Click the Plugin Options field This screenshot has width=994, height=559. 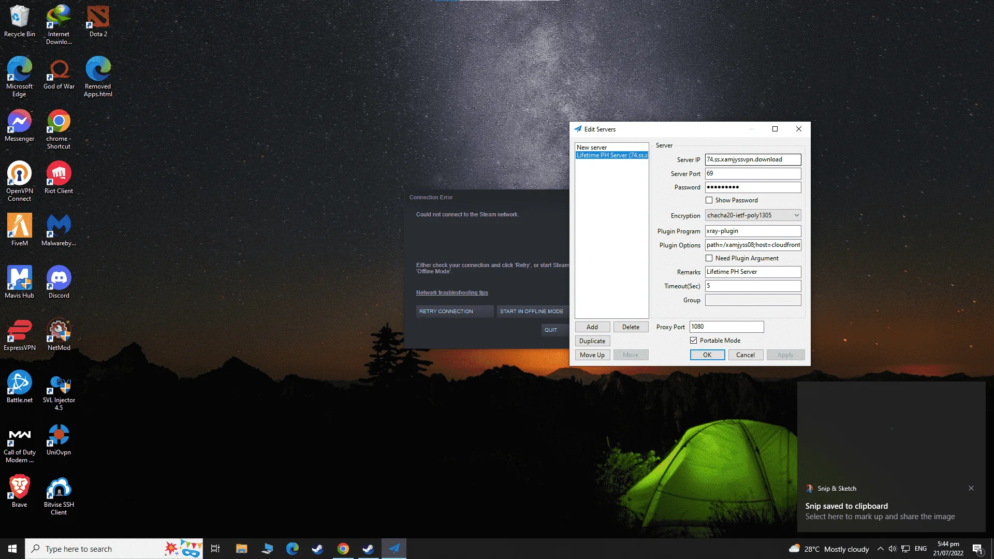pos(753,245)
